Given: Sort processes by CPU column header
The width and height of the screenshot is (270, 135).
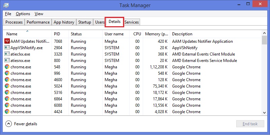Looking at the screenshot, I should pos(136,34).
